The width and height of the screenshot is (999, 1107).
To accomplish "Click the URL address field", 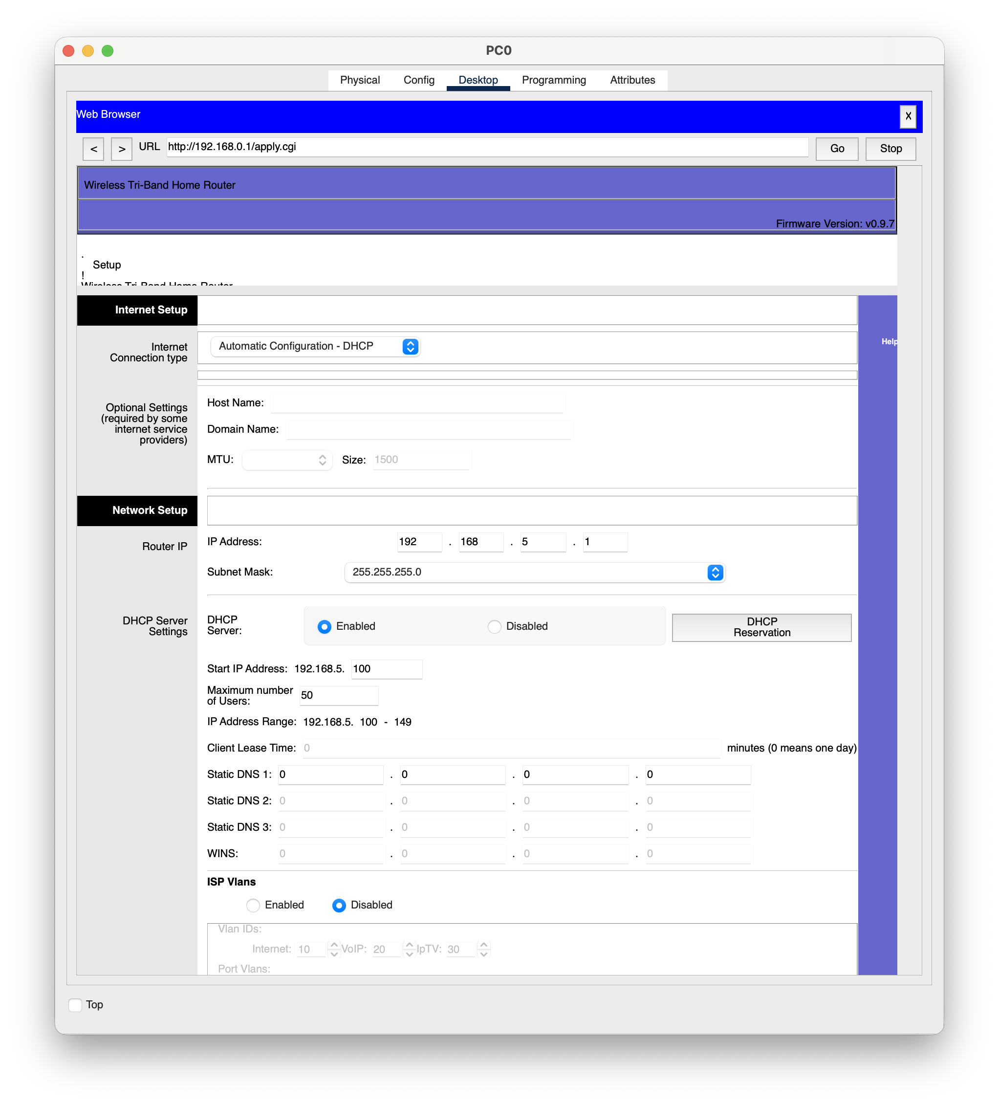I will [487, 147].
